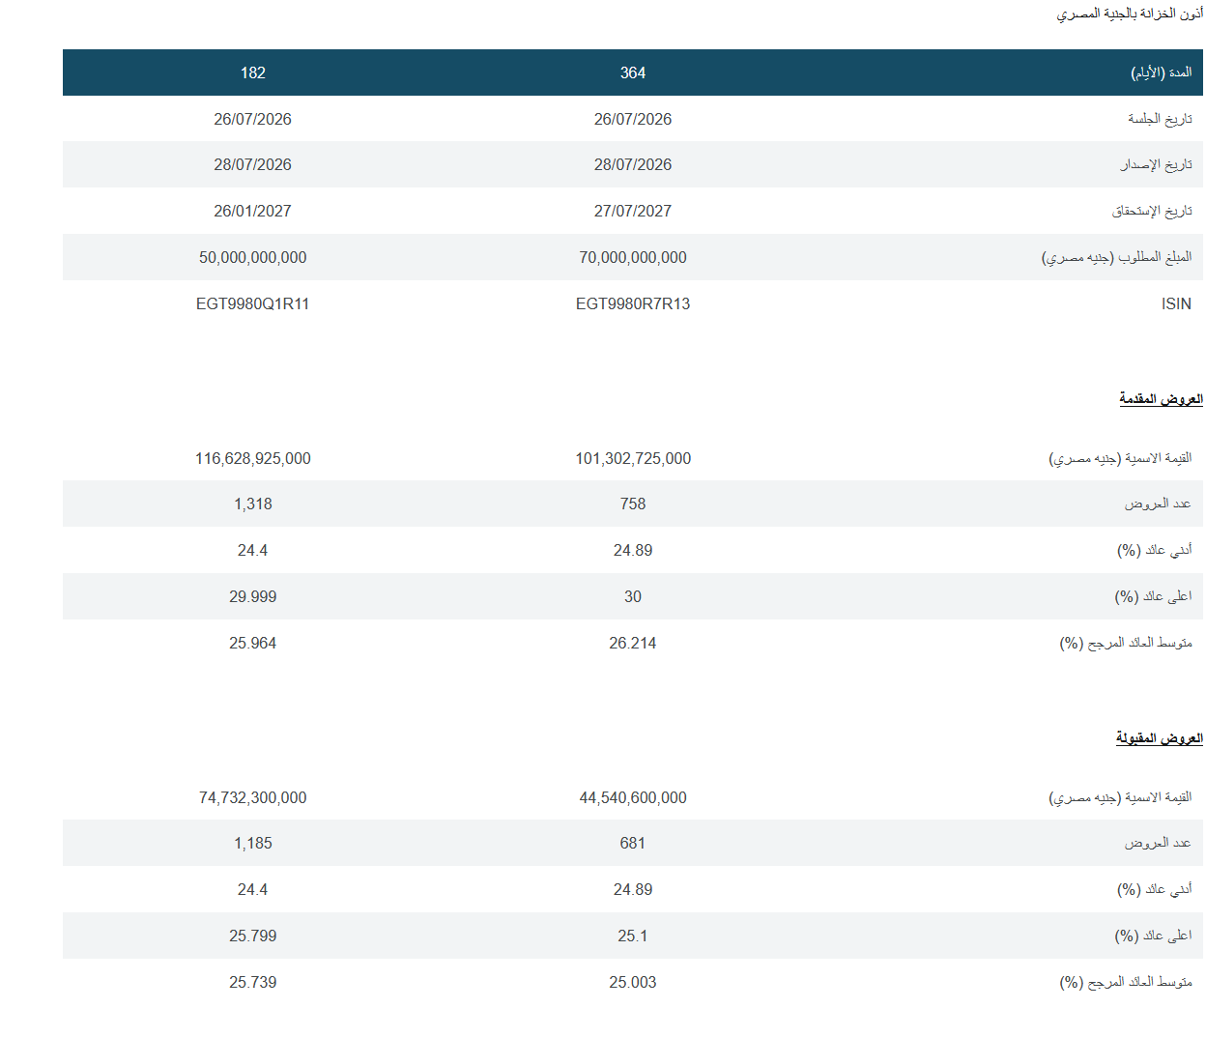The height and width of the screenshot is (1037, 1206).
Task: Click the 50,000,000,000 required amount cell
Action: [253, 257]
